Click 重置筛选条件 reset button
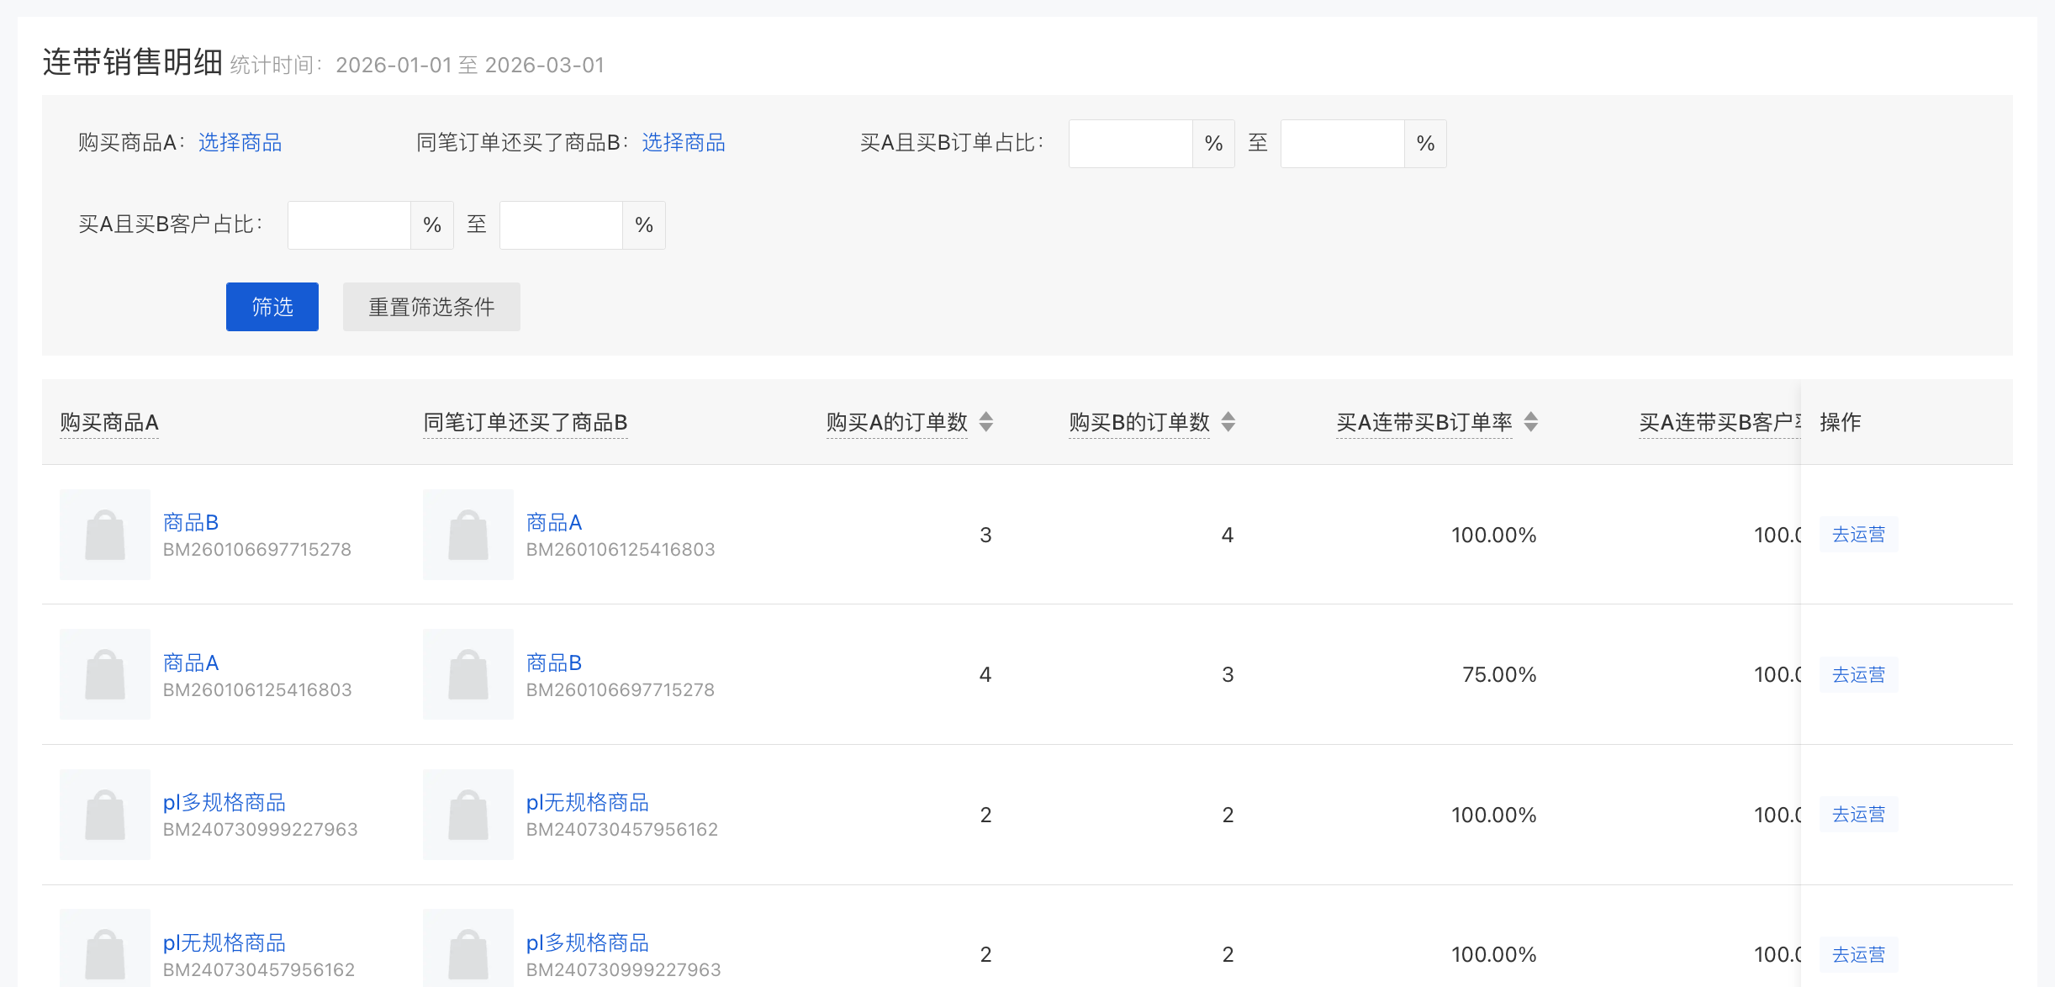 [431, 307]
